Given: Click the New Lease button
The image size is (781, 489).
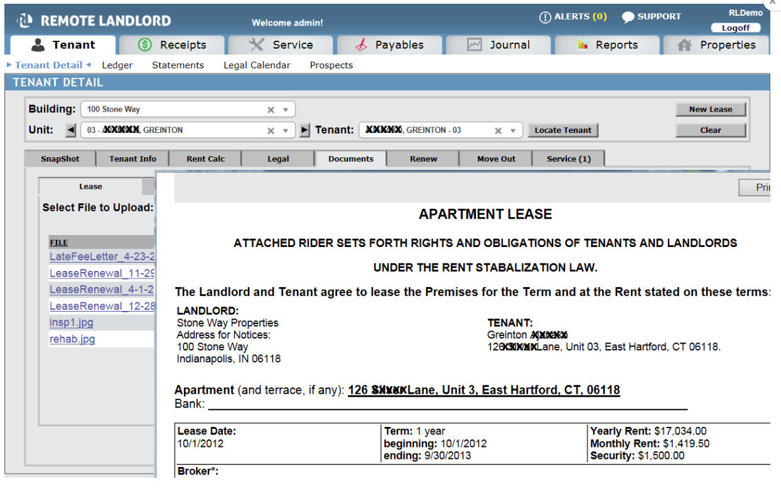Looking at the screenshot, I should tap(711, 109).
